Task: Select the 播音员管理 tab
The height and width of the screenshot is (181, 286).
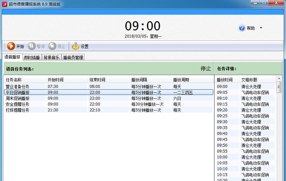Action: [73, 58]
